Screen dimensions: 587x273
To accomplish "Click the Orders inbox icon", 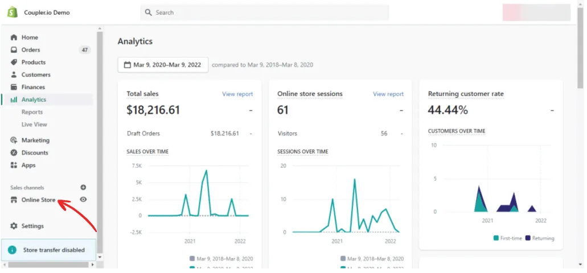I will point(14,49).
